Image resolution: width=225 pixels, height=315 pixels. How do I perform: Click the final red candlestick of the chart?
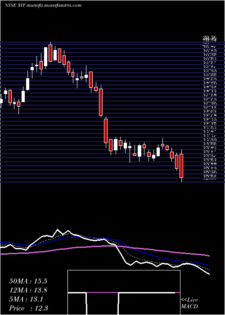tap(182, 166)
